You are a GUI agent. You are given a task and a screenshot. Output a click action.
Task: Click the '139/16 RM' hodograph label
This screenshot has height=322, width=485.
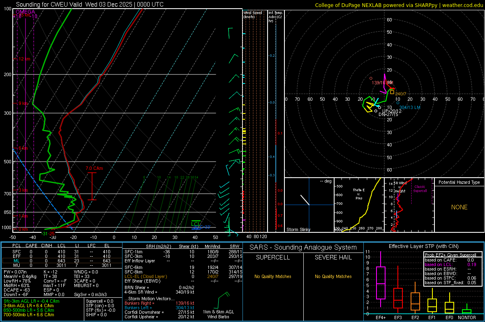pos(383,83)
